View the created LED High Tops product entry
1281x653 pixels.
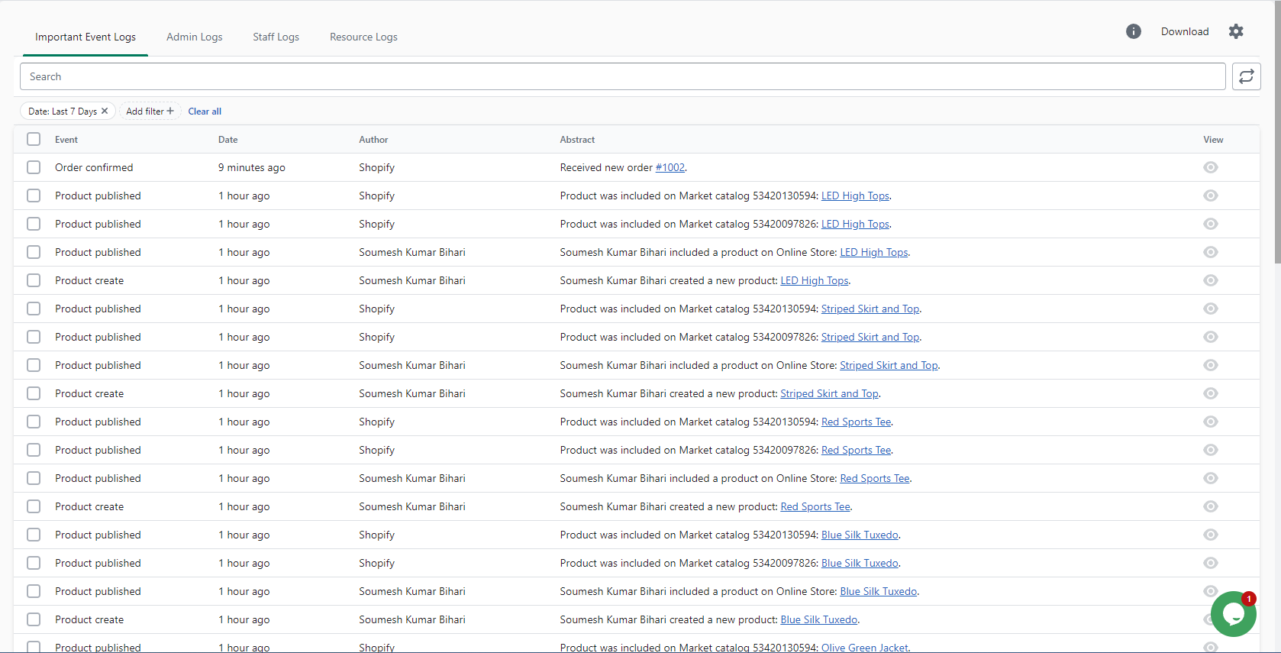(x=1211, y=280)
